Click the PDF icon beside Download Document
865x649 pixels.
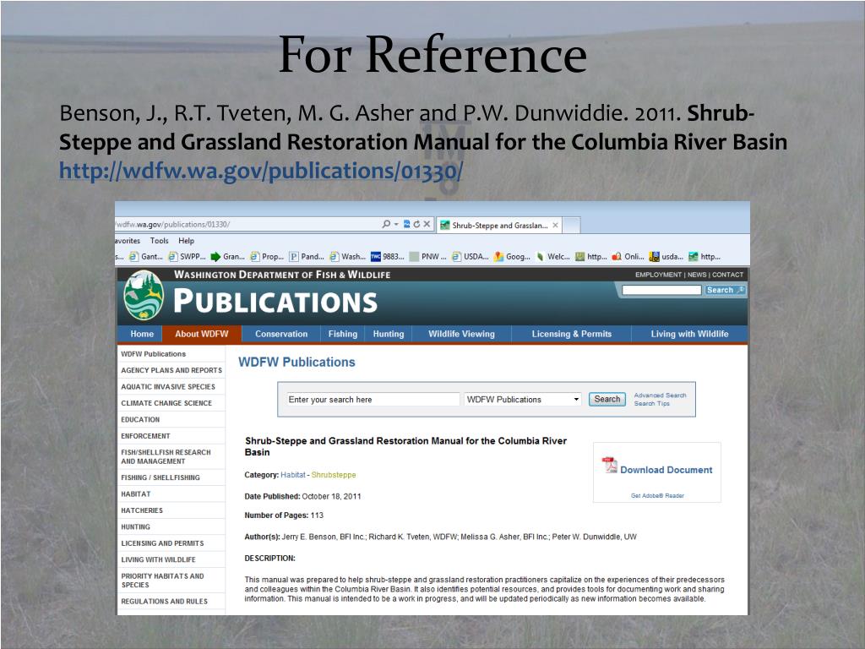[x=609, y=466]
